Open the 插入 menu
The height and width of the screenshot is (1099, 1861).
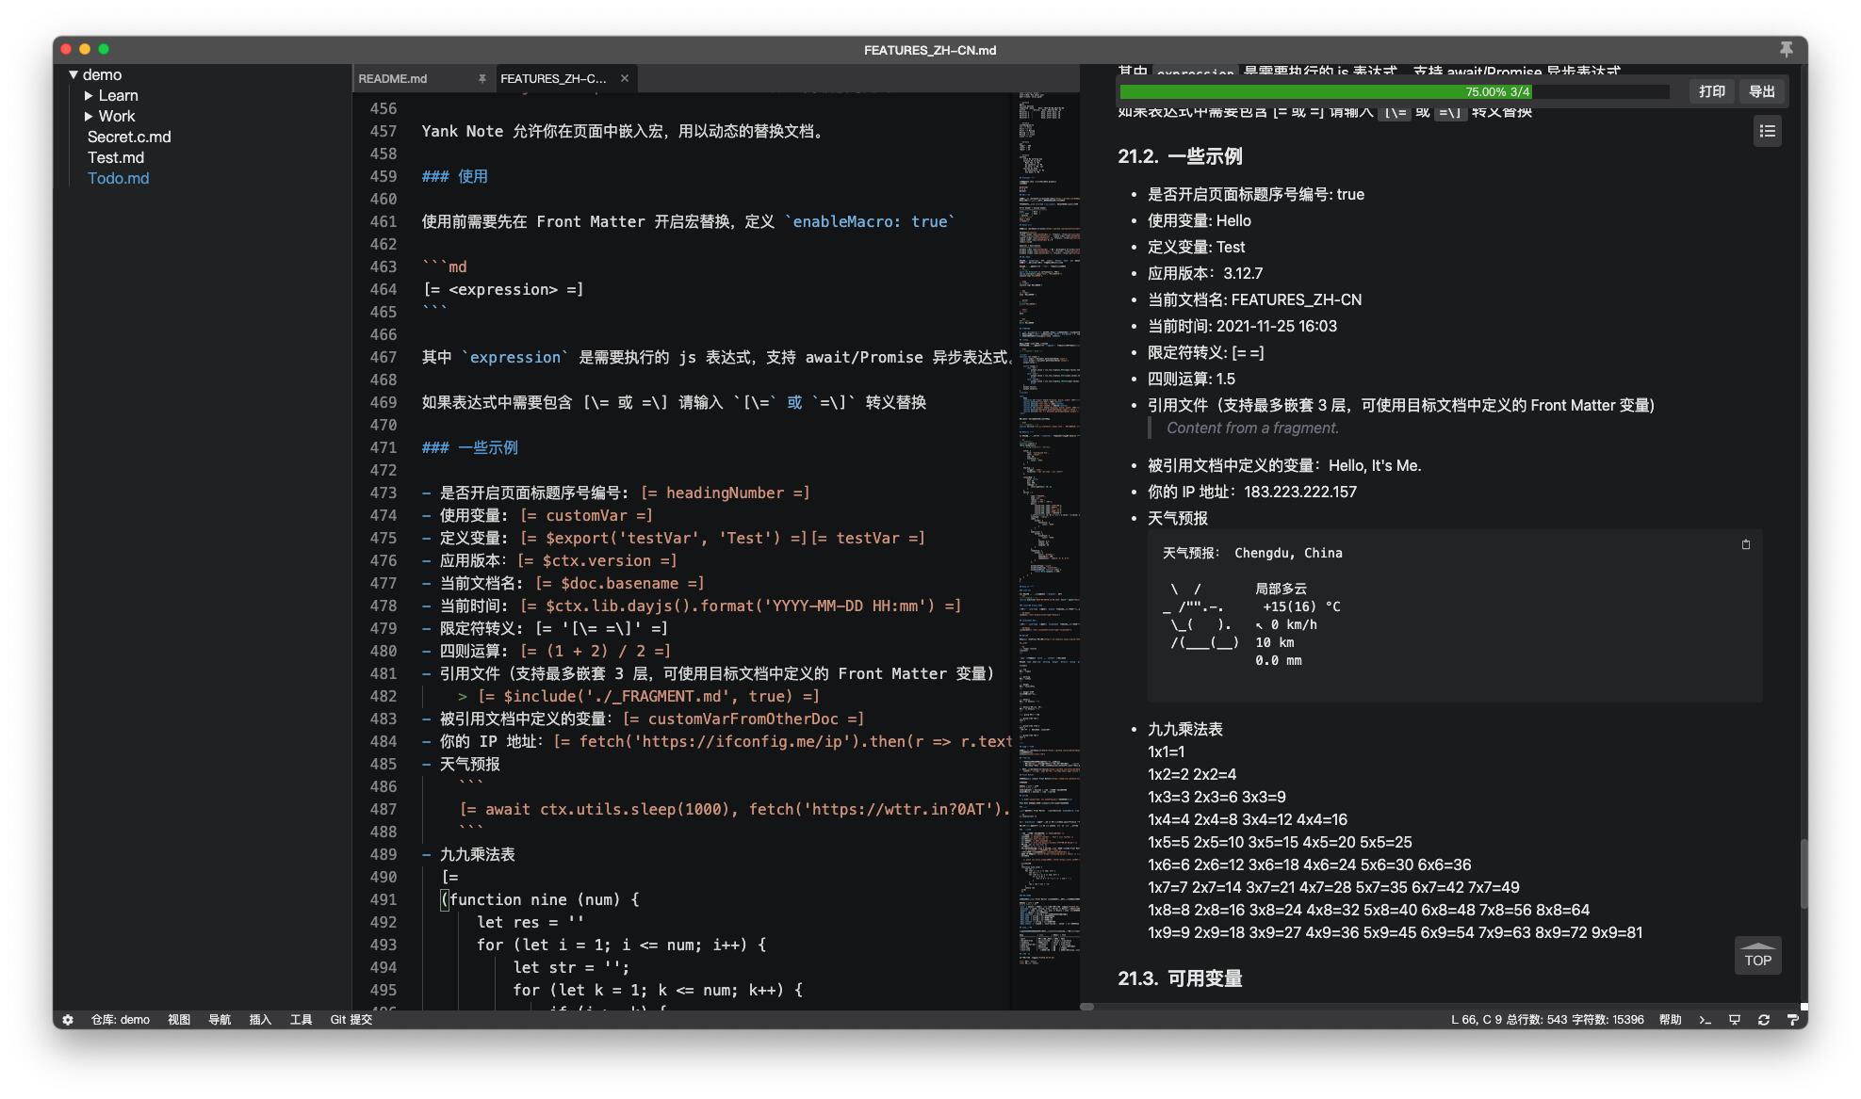(x=260, y=1019)
